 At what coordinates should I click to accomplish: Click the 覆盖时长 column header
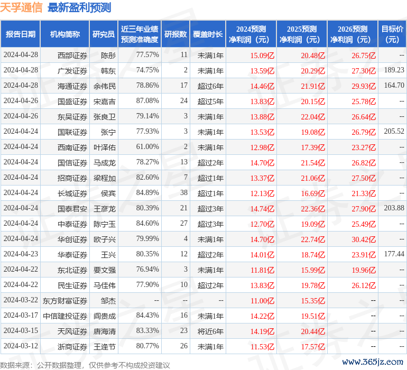point(208,34)
